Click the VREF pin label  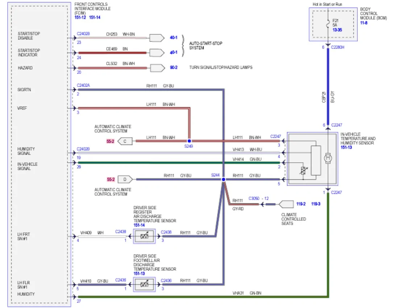pos(22,108)
